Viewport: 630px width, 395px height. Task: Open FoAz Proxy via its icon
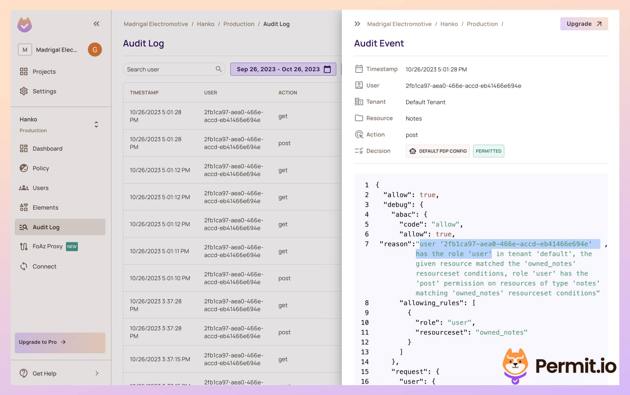pos(24,246)
